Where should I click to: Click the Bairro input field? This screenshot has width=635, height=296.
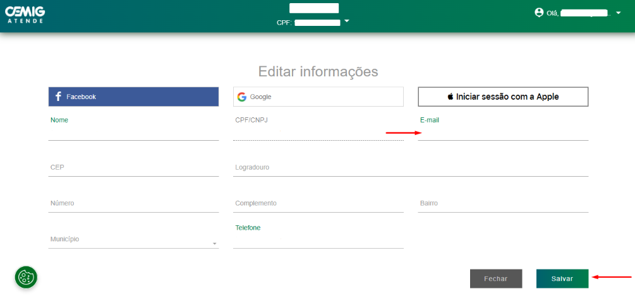pos(503,204)
